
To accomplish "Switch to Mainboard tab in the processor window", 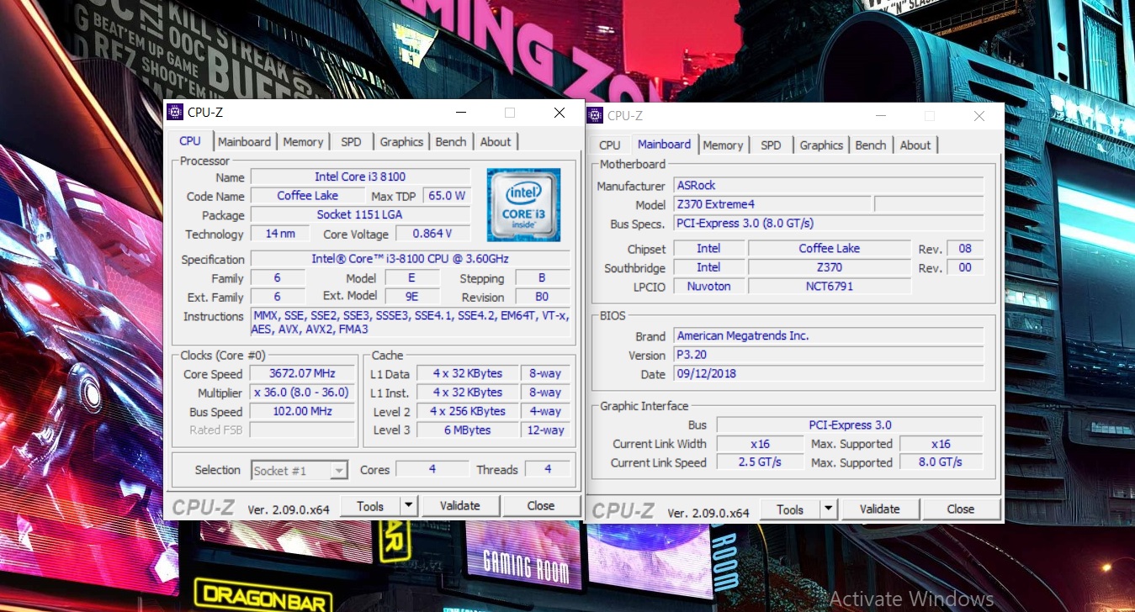I will (245, 142).
